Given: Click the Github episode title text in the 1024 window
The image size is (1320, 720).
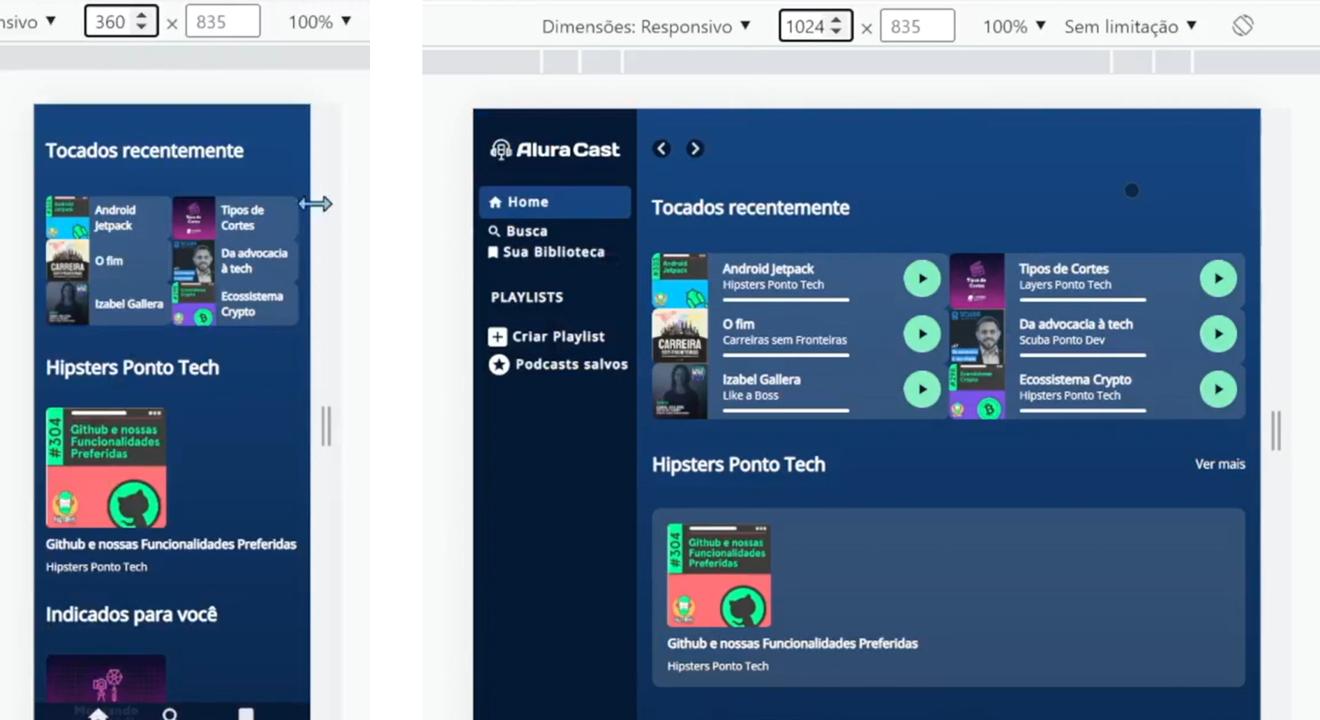Looking at the screenshot, I should tap(792, 643).
